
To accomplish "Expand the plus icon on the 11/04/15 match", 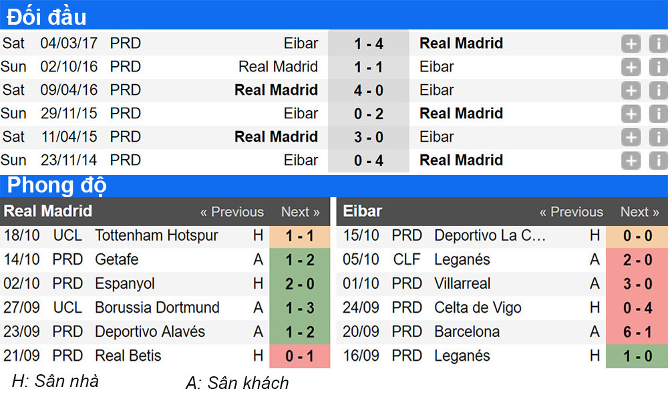I will [x=631, y=138].
